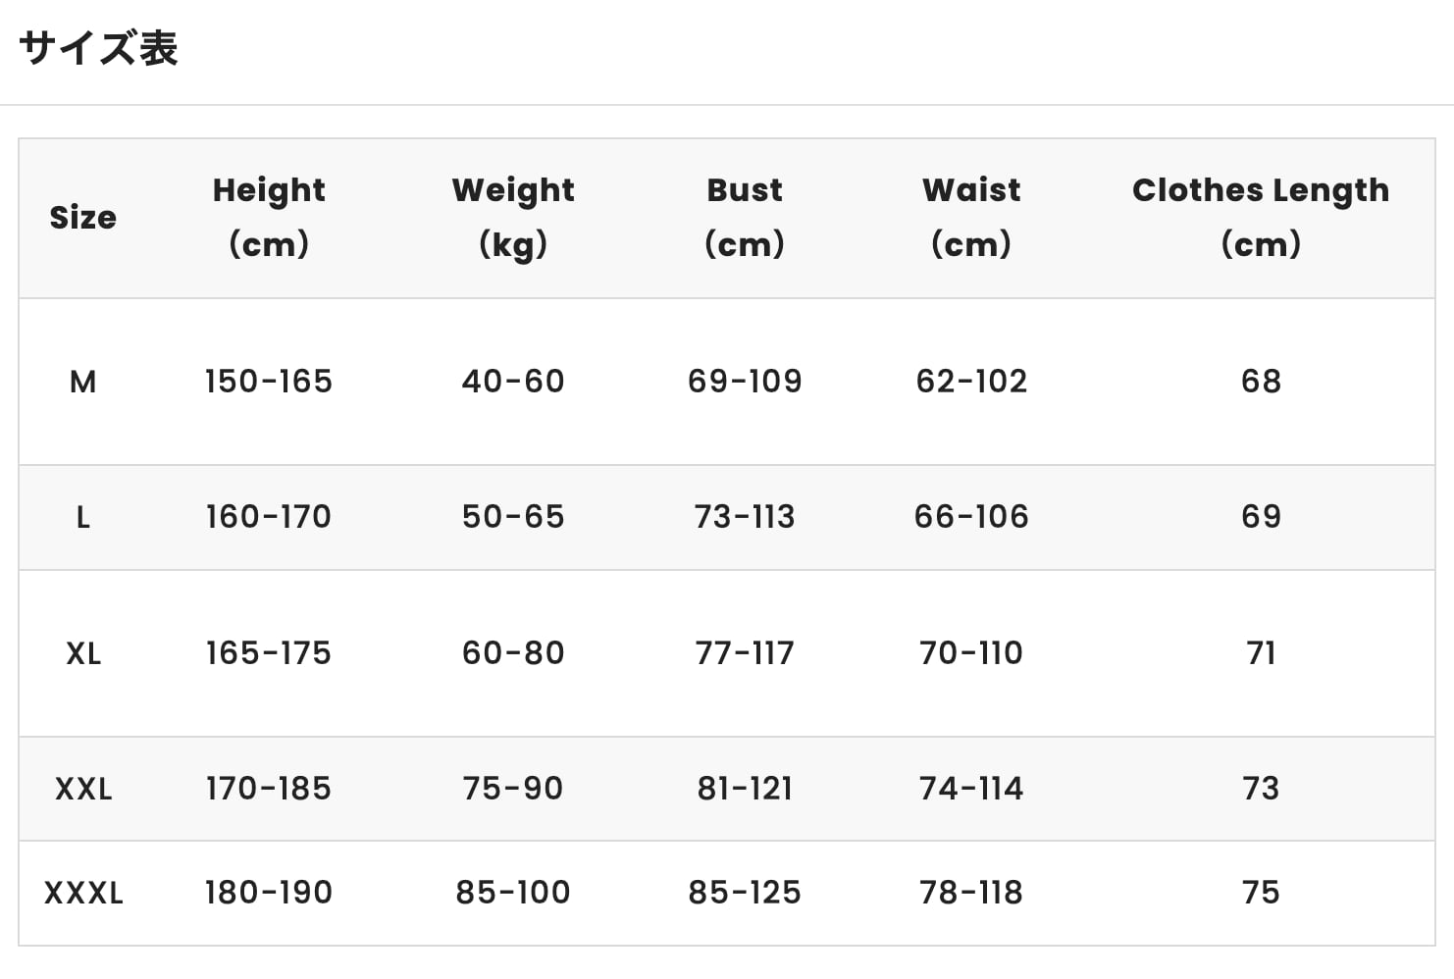Click the 150-165 height cell
Screen dimensions: 1454x979
pyautogui.click(x=268, y=381)
